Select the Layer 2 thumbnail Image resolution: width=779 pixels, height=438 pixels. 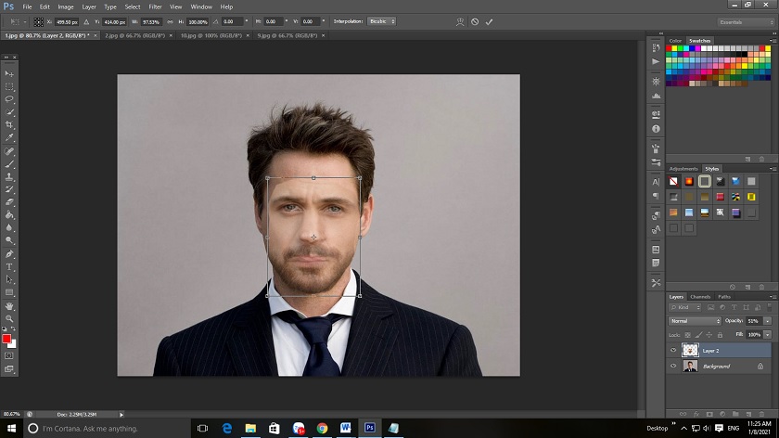tap(690, 351)
